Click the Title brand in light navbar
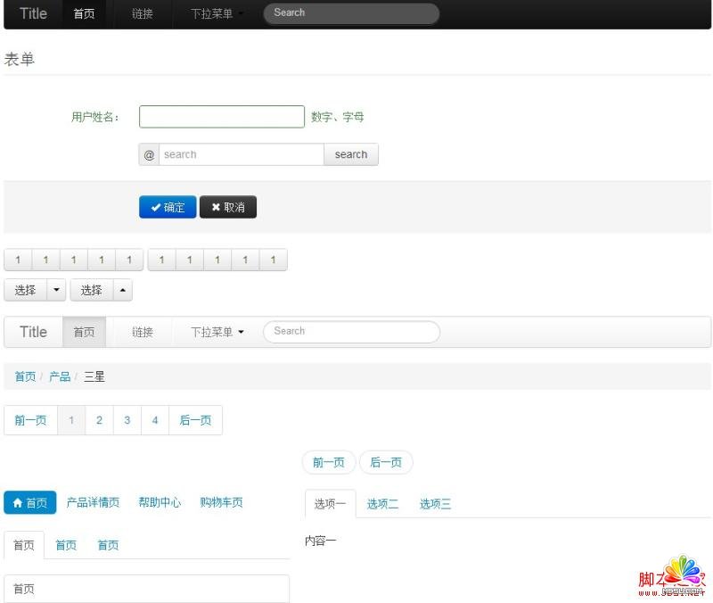This screenshot has height=603, width=713. (33, 333)
